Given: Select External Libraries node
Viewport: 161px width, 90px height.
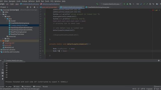Looking at the screenshot, I should tap(9, 50).
